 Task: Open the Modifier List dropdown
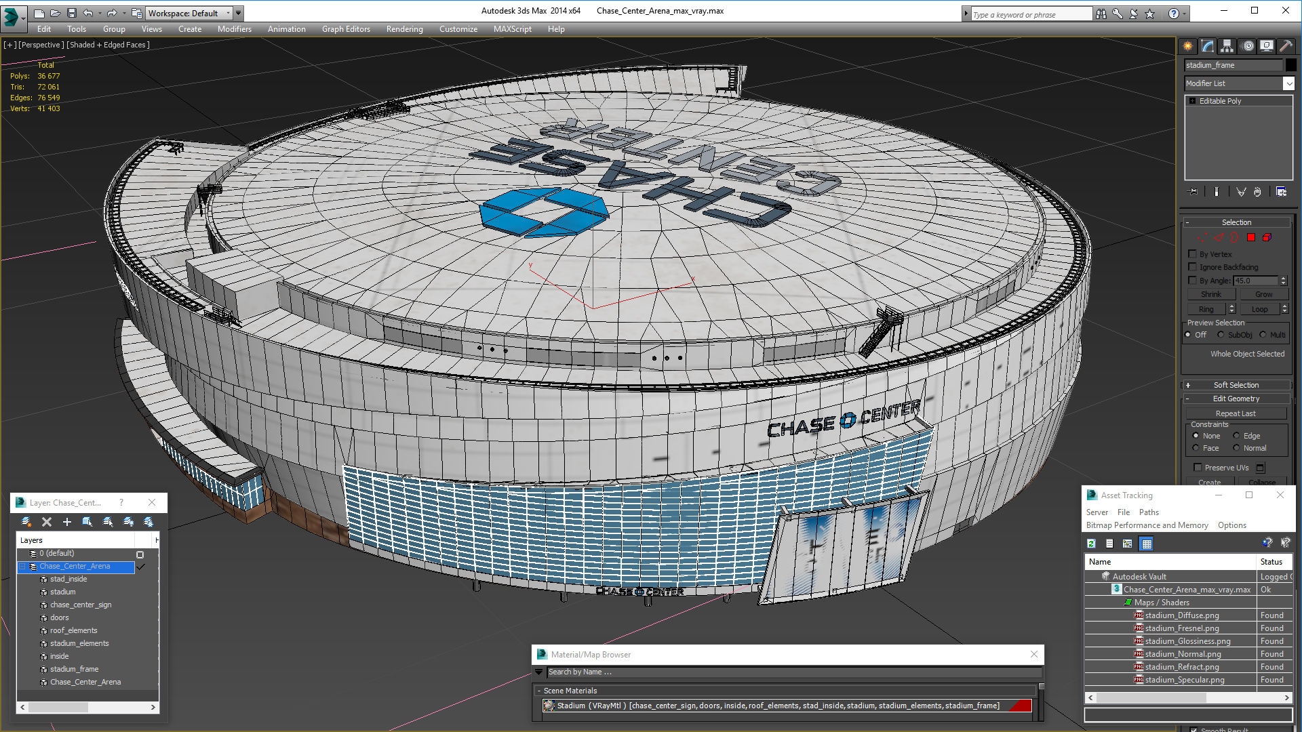[x=1288, y=83]
